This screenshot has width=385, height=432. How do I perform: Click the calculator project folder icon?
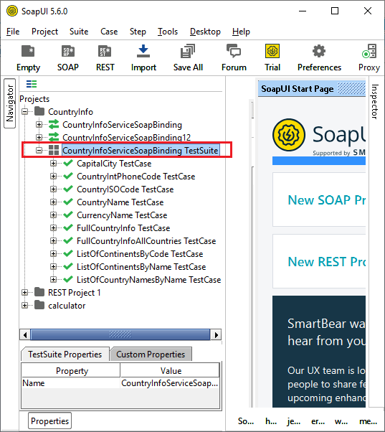(x=39, y=305)
